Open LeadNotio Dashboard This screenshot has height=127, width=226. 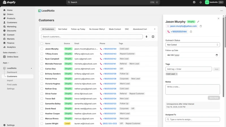tap(12, 72)
